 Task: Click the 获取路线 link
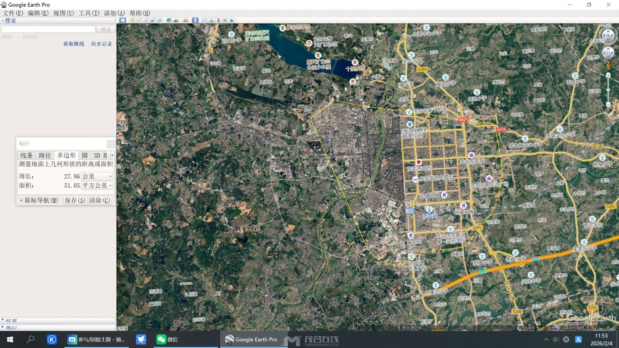coord(74,44)
